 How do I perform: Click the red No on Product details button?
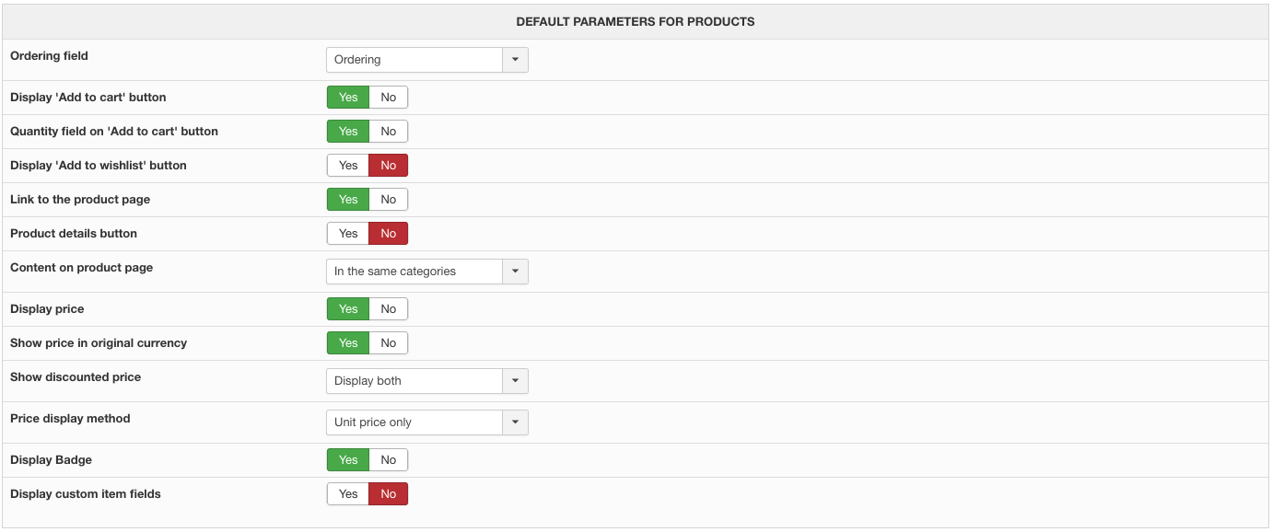click(x=389, y=234)
